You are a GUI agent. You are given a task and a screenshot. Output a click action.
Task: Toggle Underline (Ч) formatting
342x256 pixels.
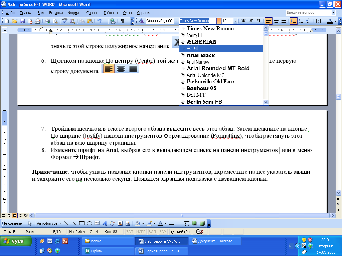[x=259, y=21]
